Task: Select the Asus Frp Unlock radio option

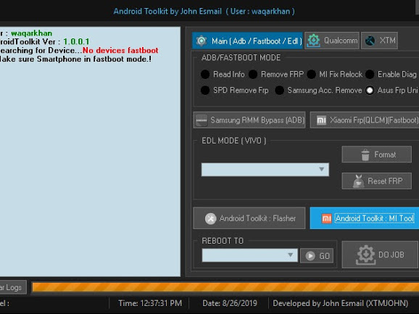Action: click(x=392, y=91)
